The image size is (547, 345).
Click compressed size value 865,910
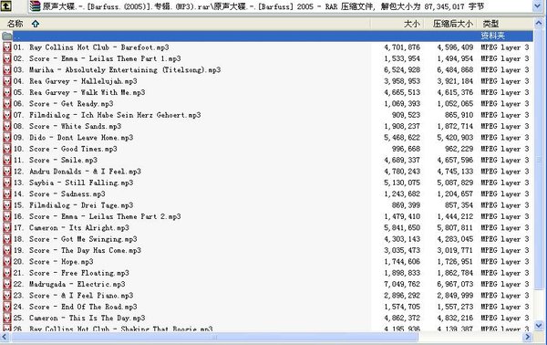(x=459, y=115)
